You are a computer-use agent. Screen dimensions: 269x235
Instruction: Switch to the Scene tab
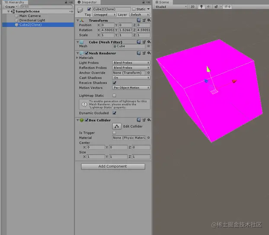click(163, 2)
